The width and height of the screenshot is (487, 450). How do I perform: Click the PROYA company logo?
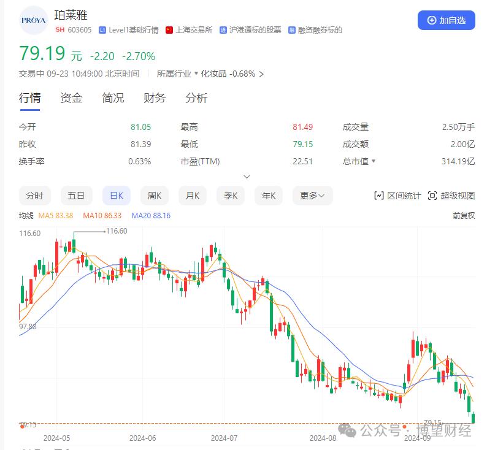34,20
